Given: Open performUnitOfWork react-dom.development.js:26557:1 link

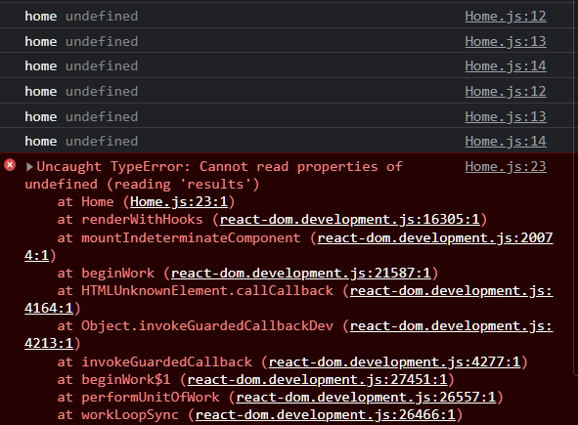Looking at the screenshot, I should point(366,397).
